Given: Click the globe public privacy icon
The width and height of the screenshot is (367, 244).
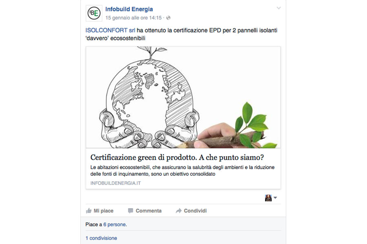Looking at the screenshot, I should pos(168,18).
